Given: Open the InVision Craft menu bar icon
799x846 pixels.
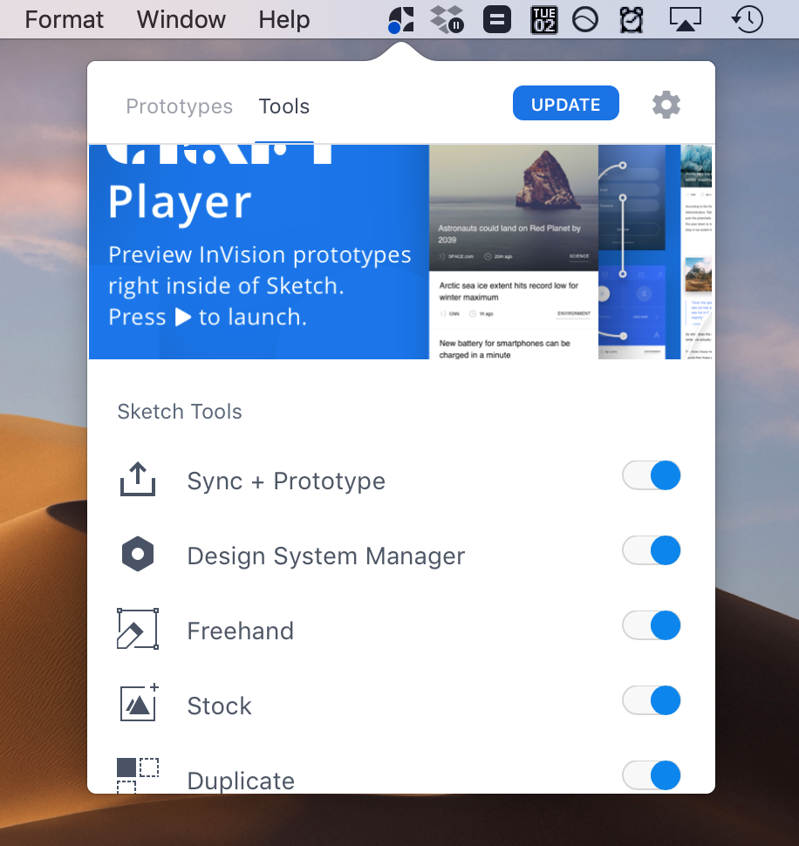Looking at the screenshot, I should 401,20.
